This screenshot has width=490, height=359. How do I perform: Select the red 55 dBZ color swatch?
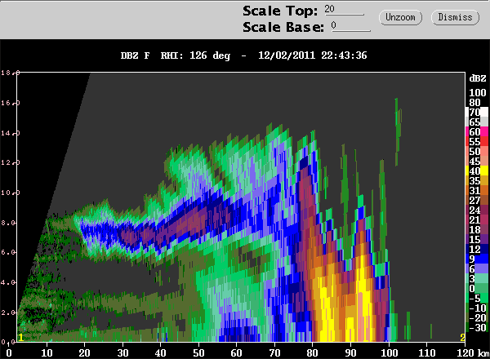tap(477, 141)
